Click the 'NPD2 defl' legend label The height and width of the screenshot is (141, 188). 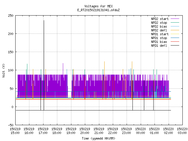click(x=159, y=30)
